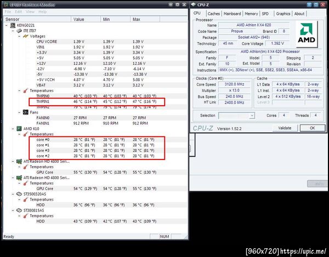Click the KENG0221 computer icon
This screenshot has width=329, height=257.
(13, 25)
